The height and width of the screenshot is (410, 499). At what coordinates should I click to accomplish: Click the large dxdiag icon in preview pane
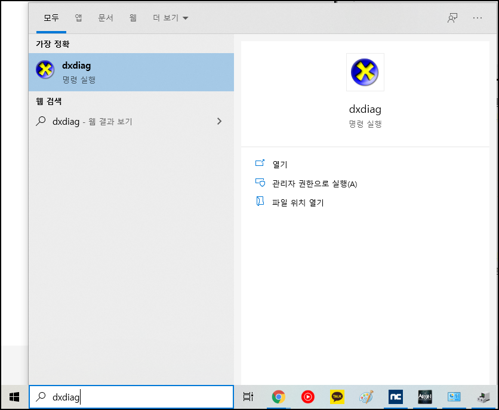(365, 72)
